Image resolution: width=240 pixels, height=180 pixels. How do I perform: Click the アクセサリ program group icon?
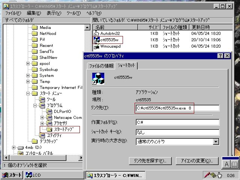[49, 123]
